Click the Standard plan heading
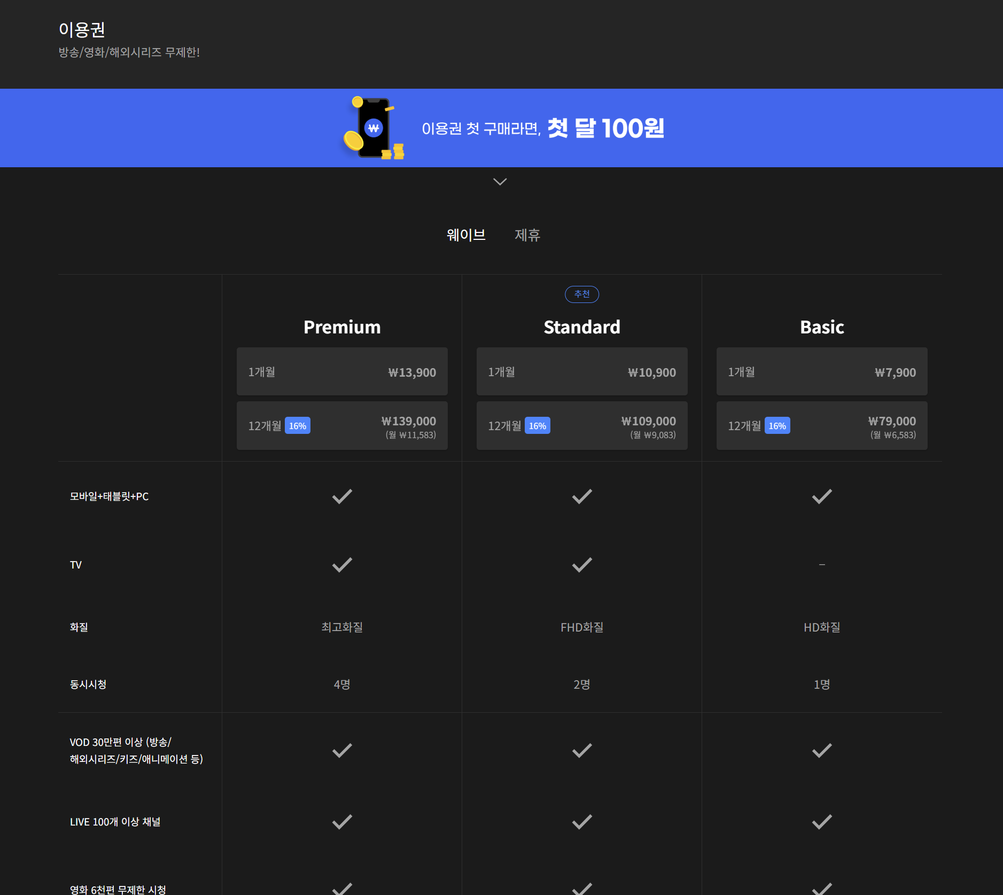 click(x=582, y=327)
